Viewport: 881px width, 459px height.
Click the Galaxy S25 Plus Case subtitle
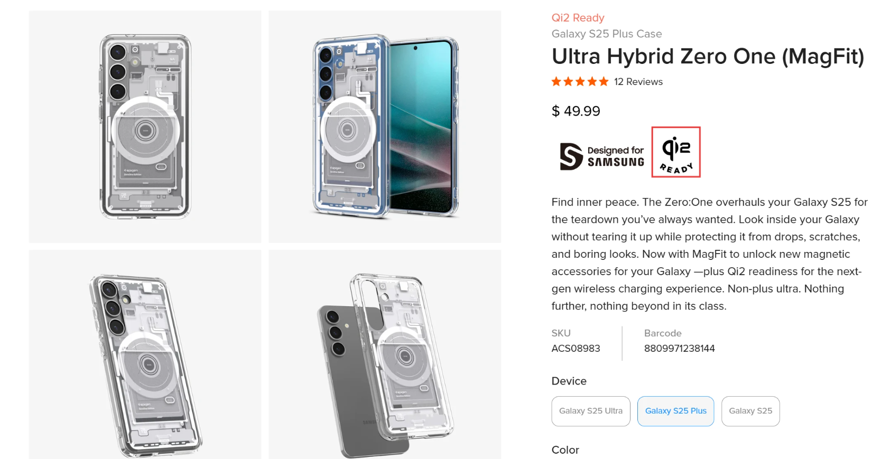(x=607, y=34)
